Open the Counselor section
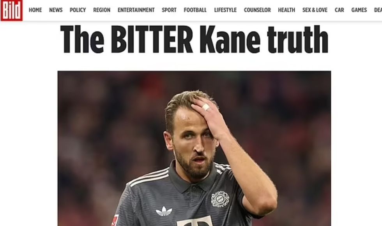The width and height of the screenshot is (382, 226). (x=257, y=10)
